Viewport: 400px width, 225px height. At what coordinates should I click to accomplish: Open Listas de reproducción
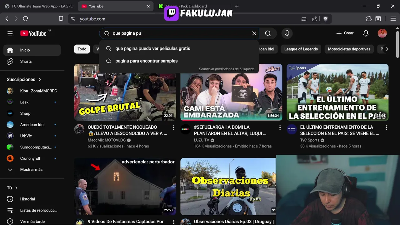point(32,210)
